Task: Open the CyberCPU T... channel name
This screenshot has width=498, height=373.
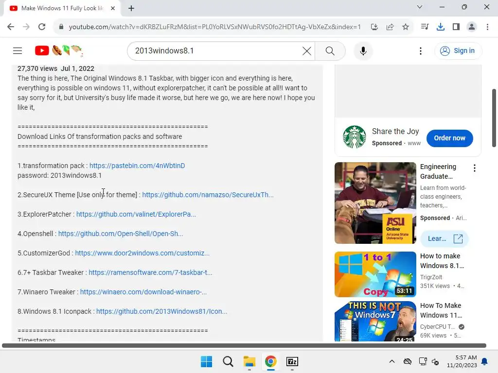Action: click(437, 327)
